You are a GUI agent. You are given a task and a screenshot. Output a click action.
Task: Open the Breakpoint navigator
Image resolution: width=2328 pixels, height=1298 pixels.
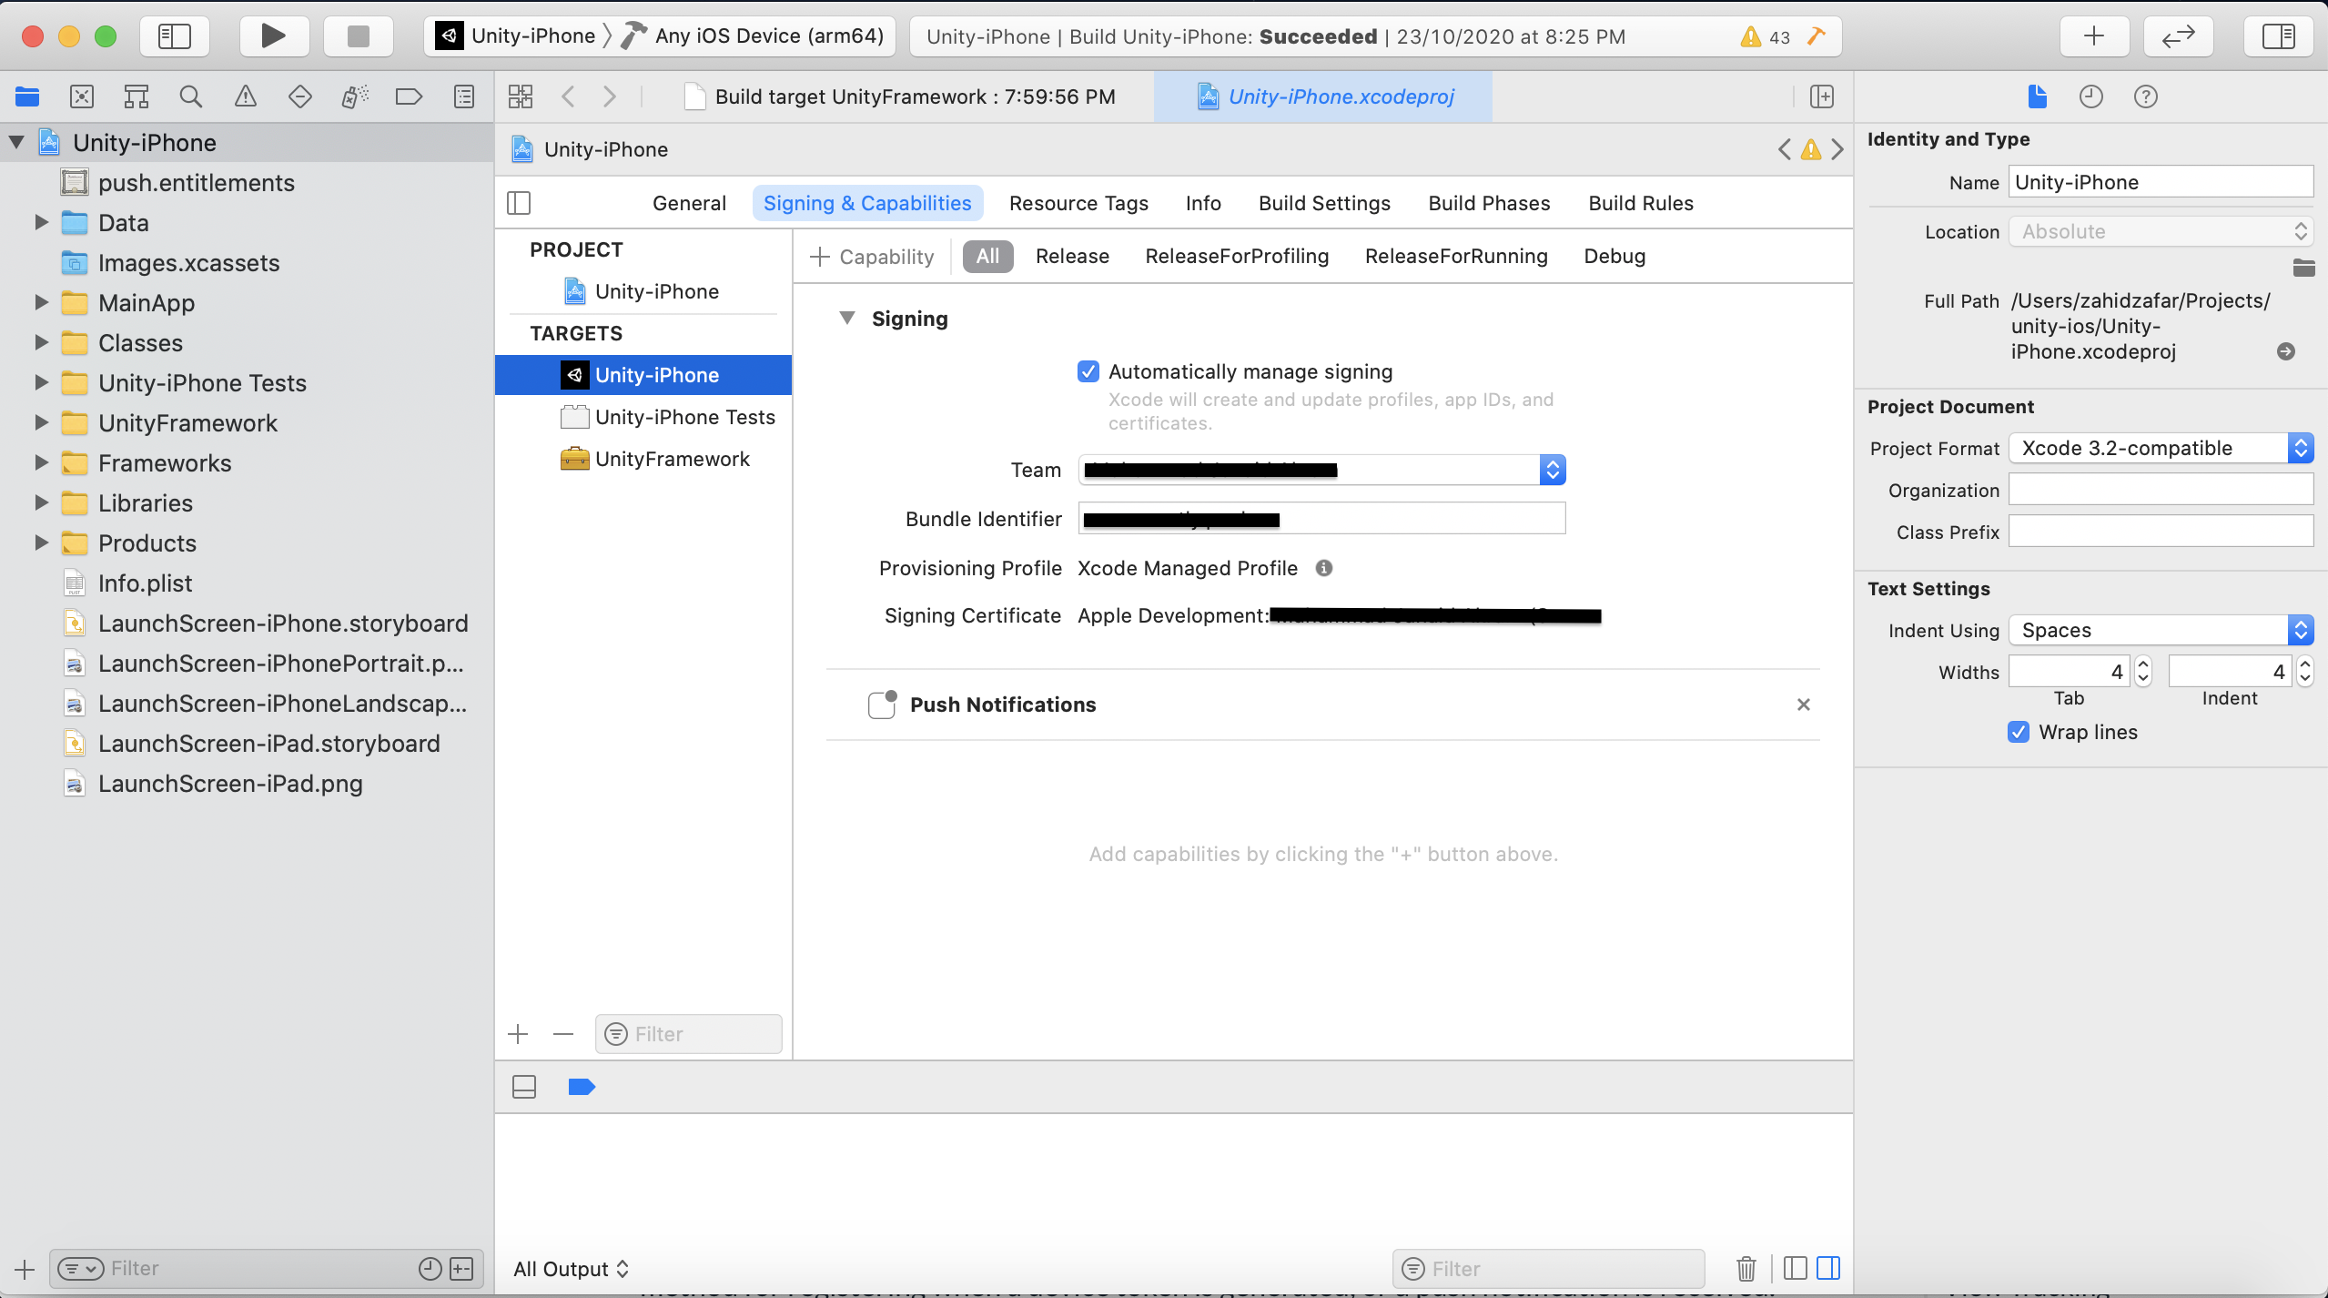410,96
